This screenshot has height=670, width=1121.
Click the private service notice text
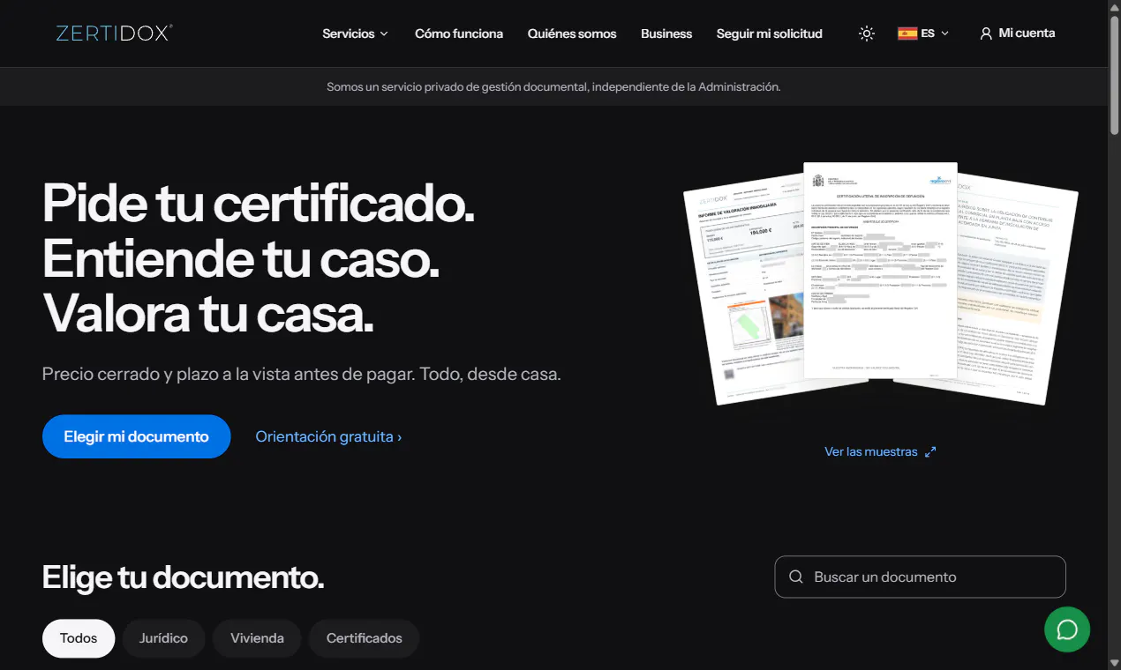click(x=553, y=86)
